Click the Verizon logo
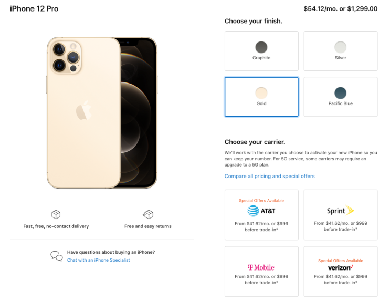 (340, 268)
